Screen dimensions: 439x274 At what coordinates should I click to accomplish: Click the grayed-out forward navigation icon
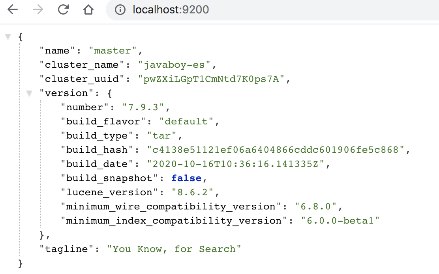38,11
